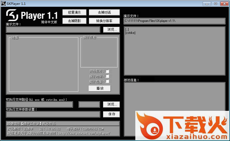Click the 去掉阴影 button
Screen dimensions: 230x141
click(74, 21)
